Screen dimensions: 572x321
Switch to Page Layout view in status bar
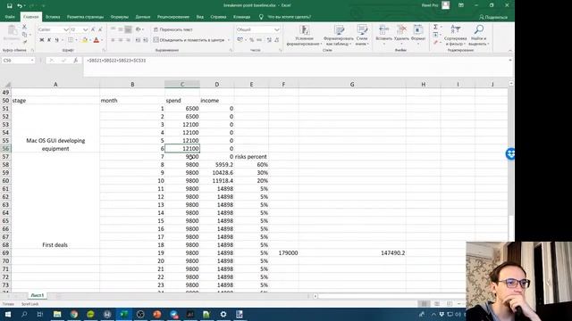tap(437, 303)
